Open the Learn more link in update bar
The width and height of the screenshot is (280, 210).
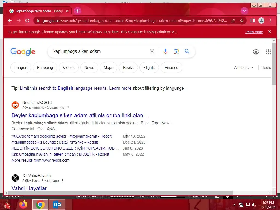pyautogui.click(x=254, y=32)
